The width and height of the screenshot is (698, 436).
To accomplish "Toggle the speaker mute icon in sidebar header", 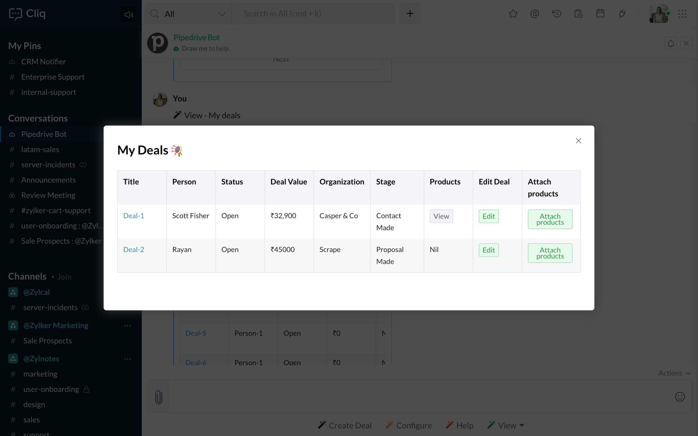I will (128, 14).
